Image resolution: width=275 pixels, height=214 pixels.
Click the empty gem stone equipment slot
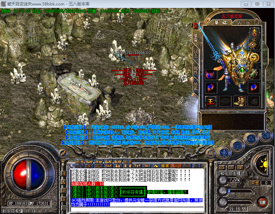[x=254, y=101]
